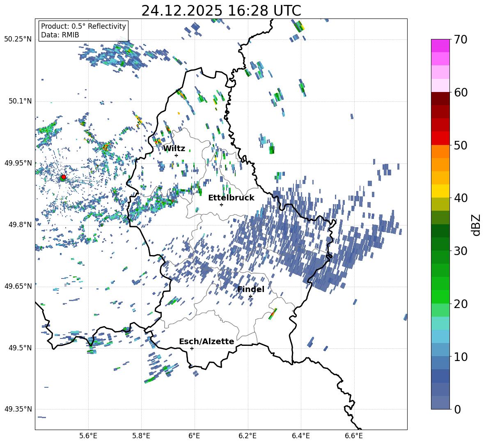Image resolution: width=486 pixels, height=444 pixels.
Task: Click the Findel station cross marker
Action: coord(250,296)
